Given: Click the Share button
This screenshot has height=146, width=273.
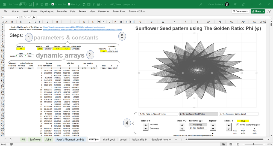Looking at the screenshot, I should 256,11.
